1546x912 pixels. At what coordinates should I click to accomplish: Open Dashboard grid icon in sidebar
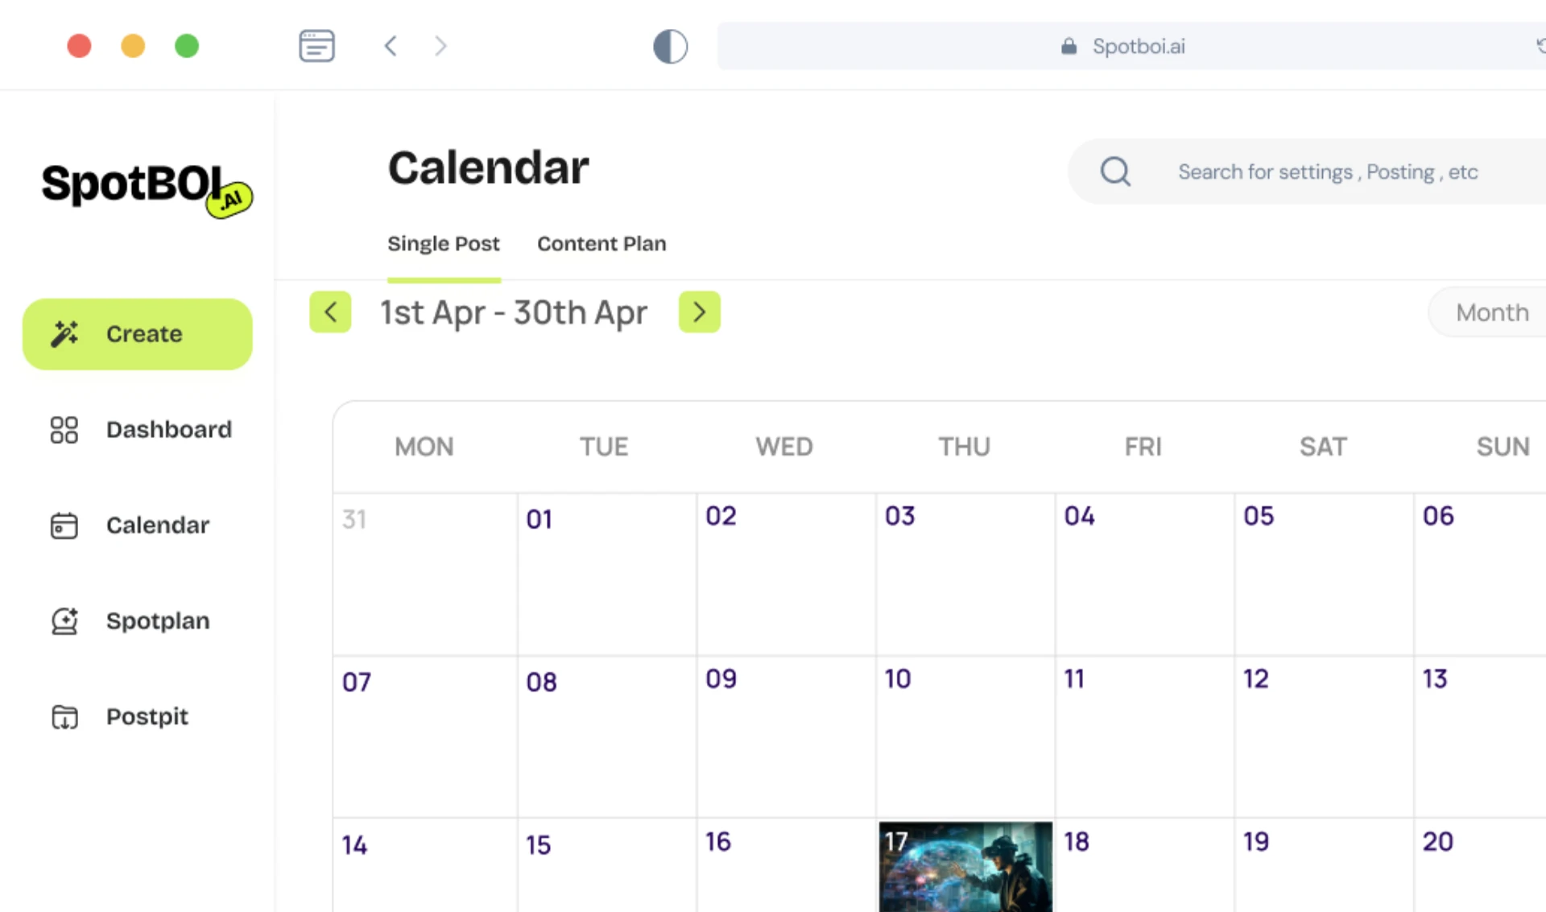point(64,430)
